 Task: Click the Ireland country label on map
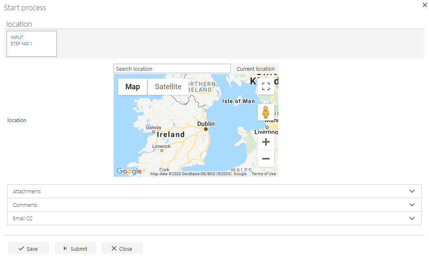pyautogui.click(x=171, y=134)
